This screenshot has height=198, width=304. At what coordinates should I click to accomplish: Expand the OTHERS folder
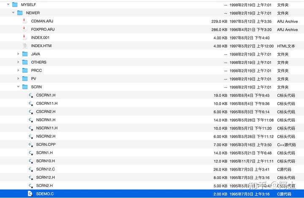[18, 62]
